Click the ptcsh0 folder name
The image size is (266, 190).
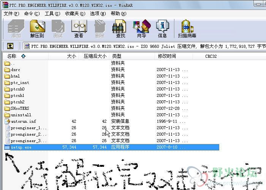(17, 89)
